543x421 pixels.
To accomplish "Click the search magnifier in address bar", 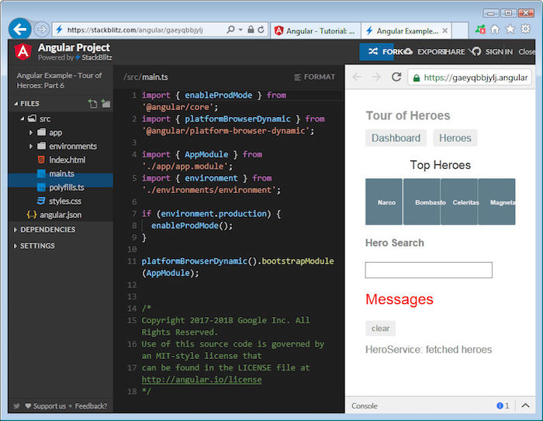I will pos(230,29).
